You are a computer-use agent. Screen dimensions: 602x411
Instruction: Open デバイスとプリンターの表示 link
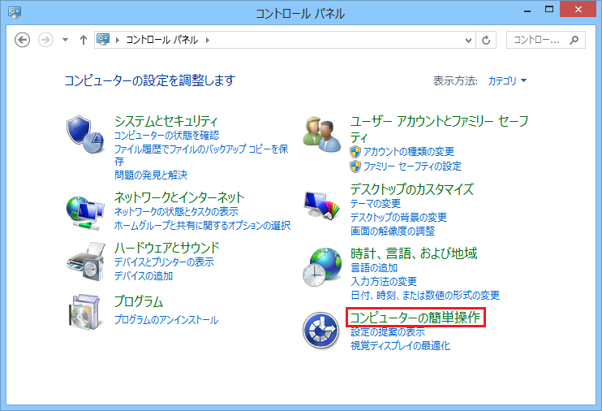click(165, 262)
